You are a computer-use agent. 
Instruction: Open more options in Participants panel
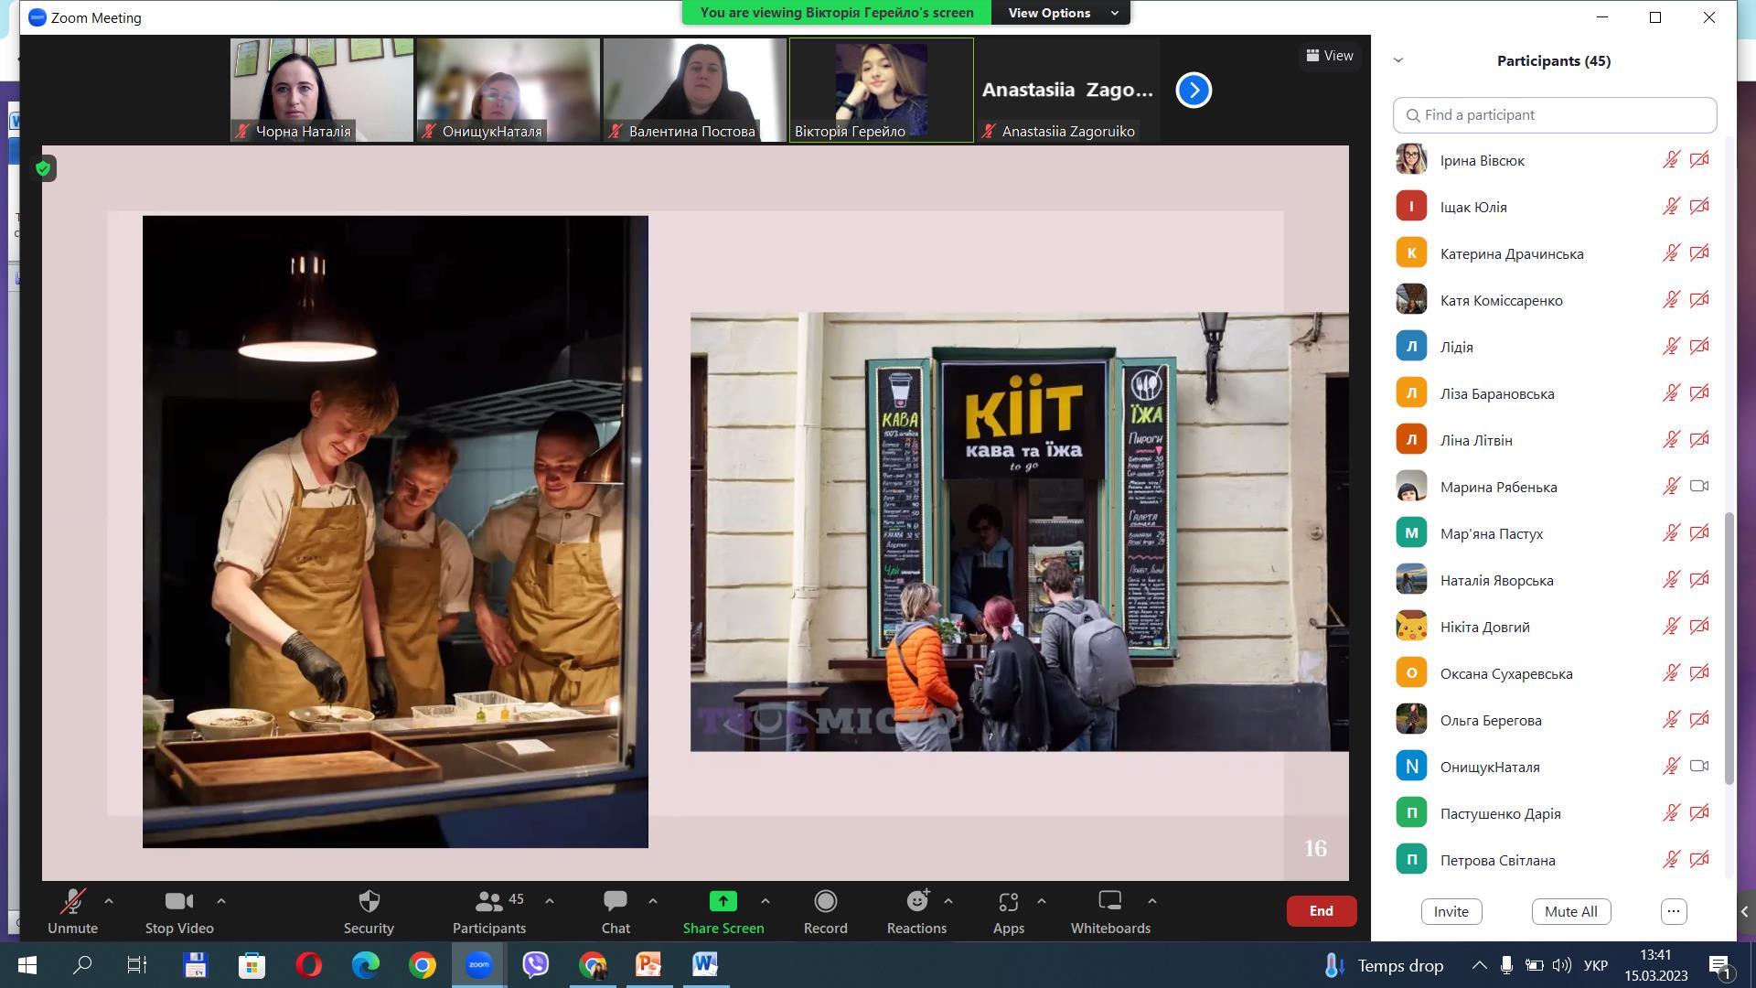tap(1673, 911)
